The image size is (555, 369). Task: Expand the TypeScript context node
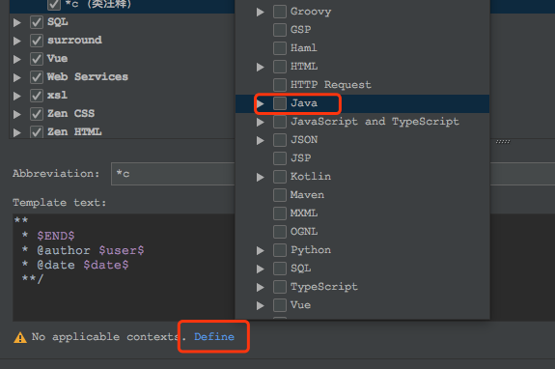[x=261, y=287]
